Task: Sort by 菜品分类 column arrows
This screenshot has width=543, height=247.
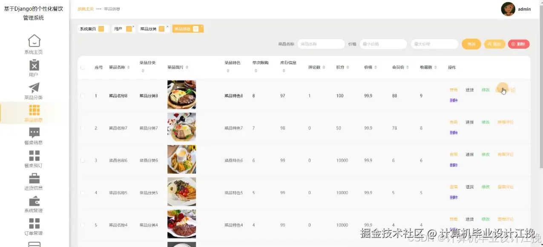Action: click(143, 70)
